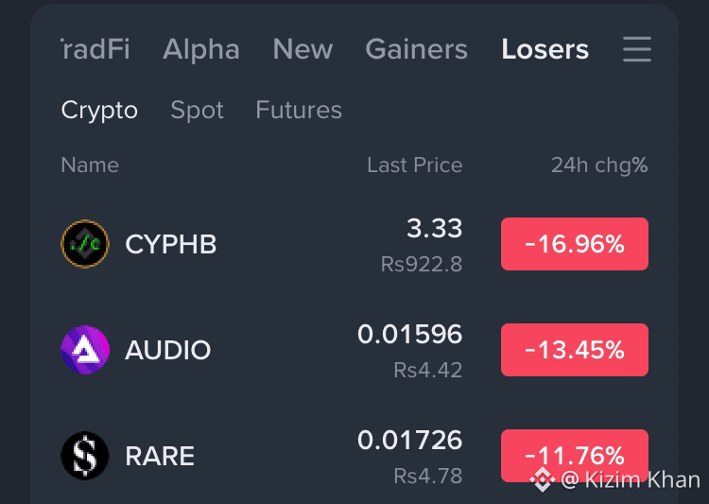Tap the CYPHB coin logo
Viewport: 709px width, 504px height.
click(x=85, y=244)
